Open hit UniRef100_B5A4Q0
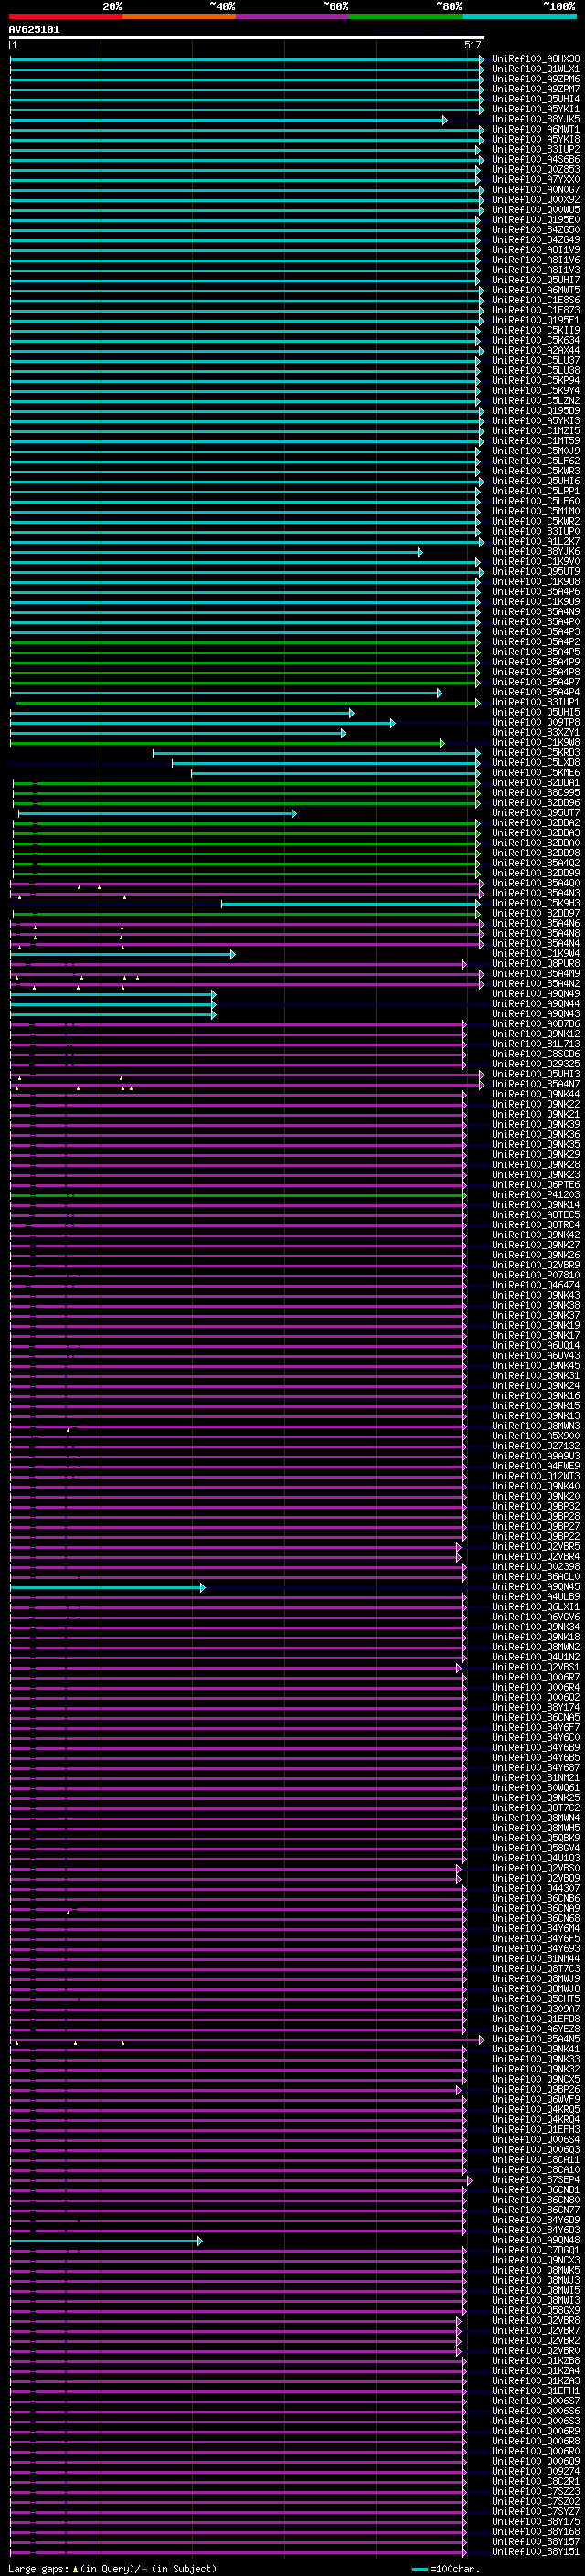The image size is (585, 2576). click(536, 884)
